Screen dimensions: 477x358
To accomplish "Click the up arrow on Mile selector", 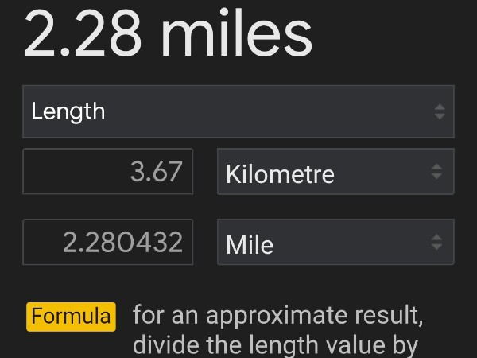I will [x=436, y=238].
